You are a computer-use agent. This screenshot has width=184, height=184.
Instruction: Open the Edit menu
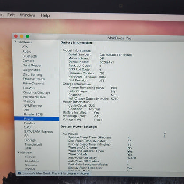point(11,15)
